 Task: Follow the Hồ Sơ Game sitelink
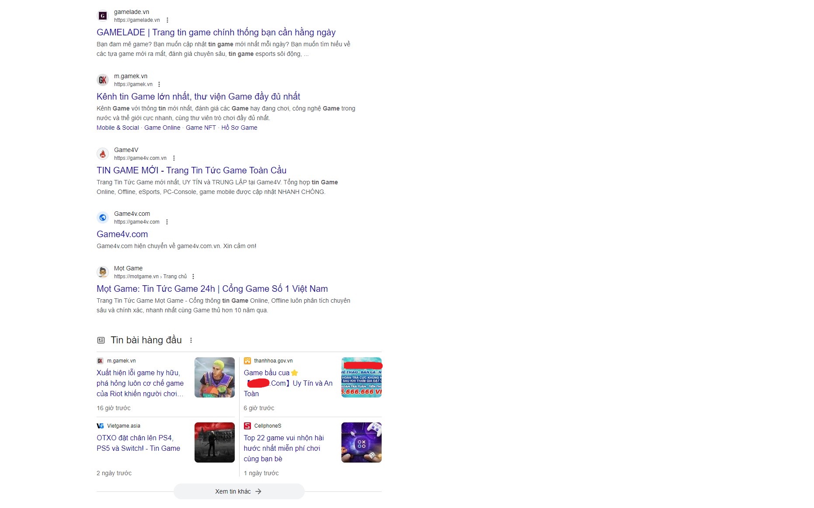pyautogui.click(x=239, y=128)
